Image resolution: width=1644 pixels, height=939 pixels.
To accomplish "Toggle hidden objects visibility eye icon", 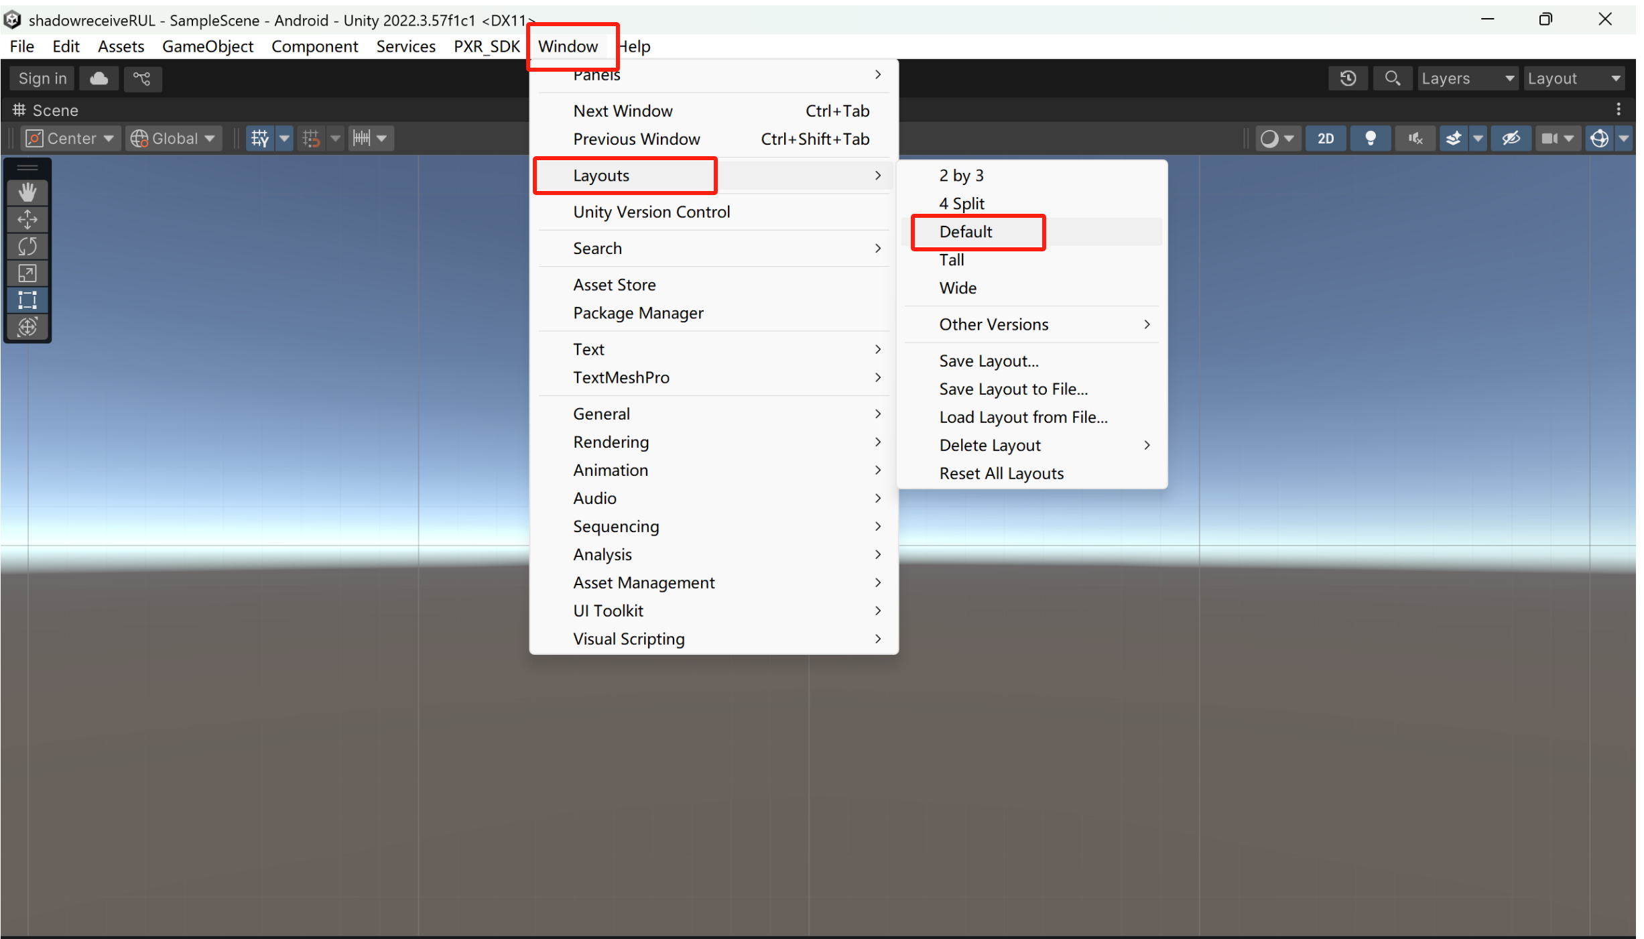I will point(1511,139).
